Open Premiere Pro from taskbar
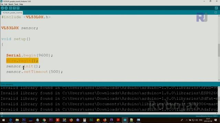 [x=51, y=120]
